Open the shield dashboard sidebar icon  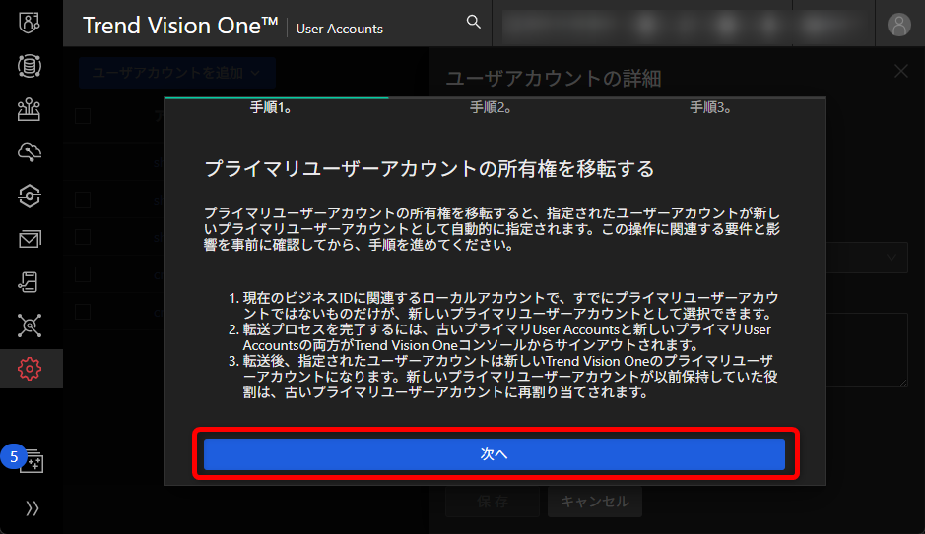point(29,23)
